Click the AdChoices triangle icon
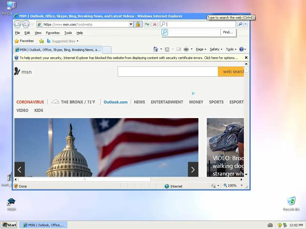306x229 pixels. coord(193,93)
